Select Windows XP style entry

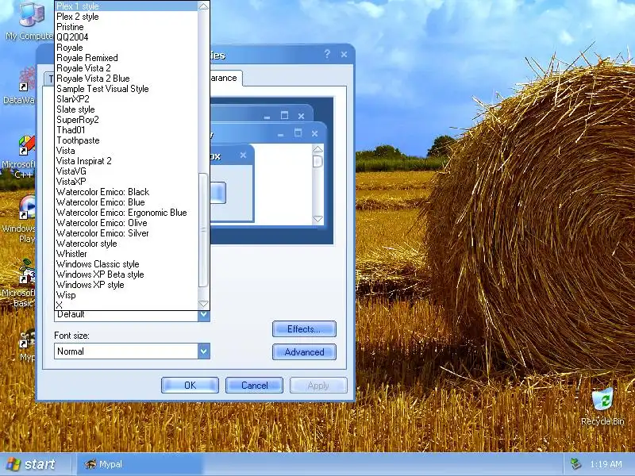[x=126, y=285]
